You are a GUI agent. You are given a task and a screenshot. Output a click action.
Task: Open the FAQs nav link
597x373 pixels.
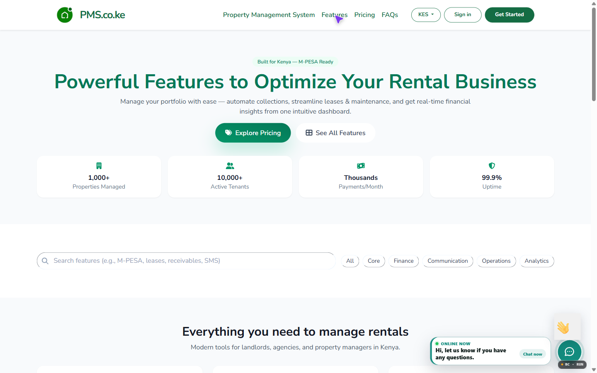coord(390,15)
